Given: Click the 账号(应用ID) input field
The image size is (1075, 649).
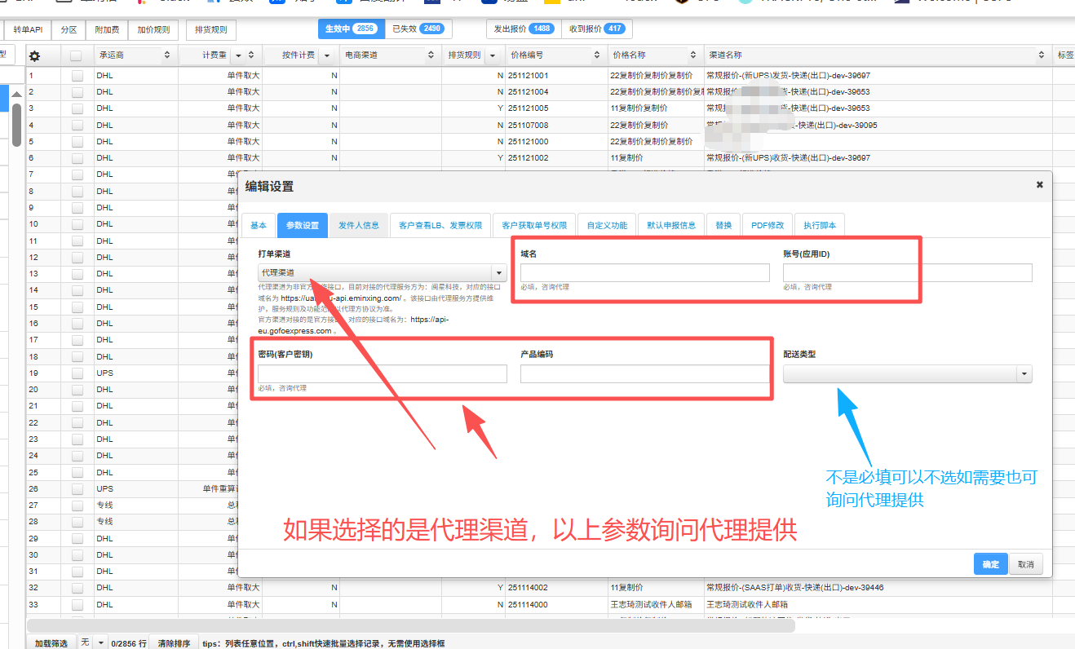Looking at the screenshot, I should coord(908,272).
